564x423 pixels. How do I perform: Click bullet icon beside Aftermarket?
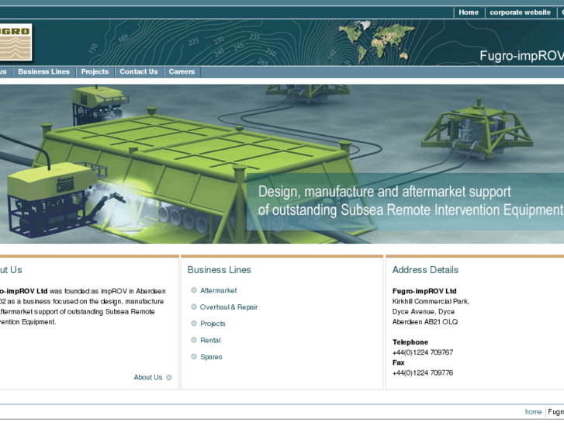coord(194,290)
